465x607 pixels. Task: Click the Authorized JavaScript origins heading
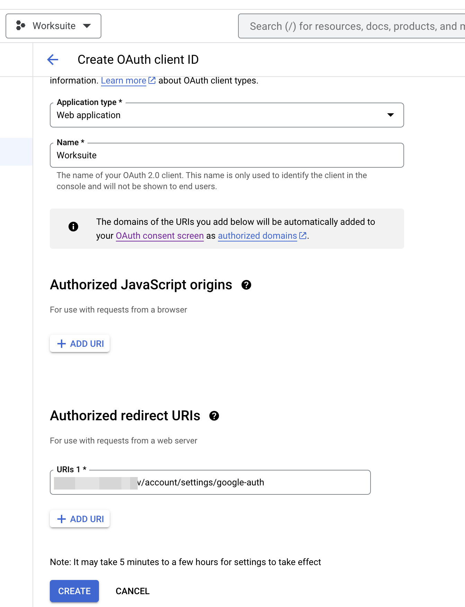pyautogui.click(x=141, y=285)
